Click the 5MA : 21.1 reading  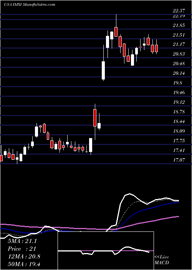22,241
